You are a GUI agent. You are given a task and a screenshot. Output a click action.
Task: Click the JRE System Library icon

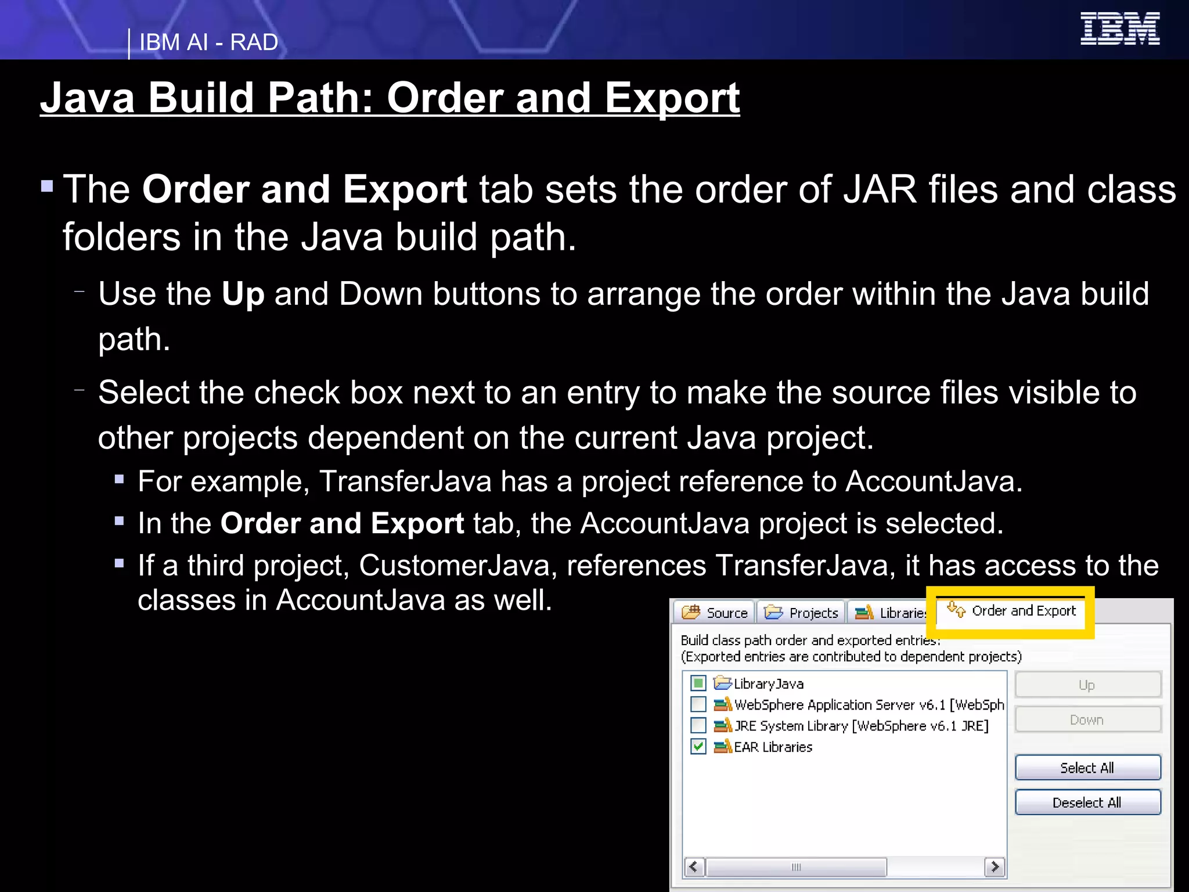(722, 725)
